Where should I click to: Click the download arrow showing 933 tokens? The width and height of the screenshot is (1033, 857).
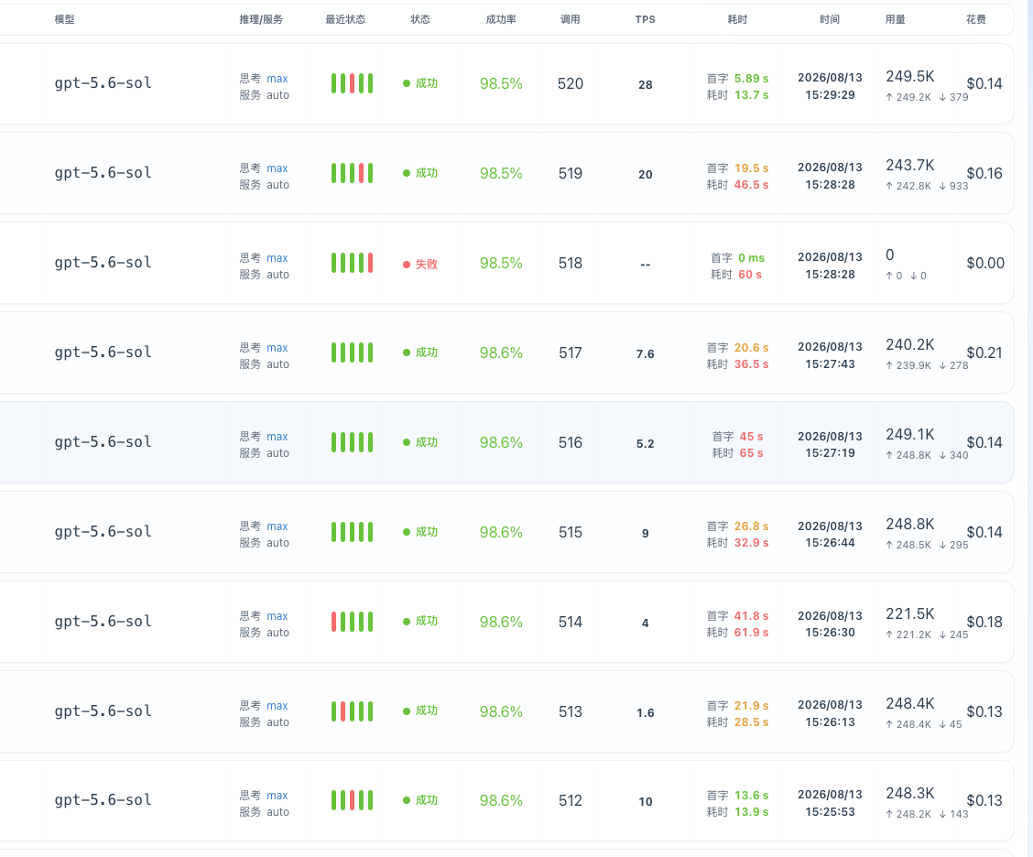click(942, 187)
